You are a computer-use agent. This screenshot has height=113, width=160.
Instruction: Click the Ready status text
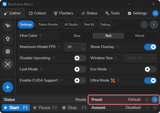click(x=81, y=100)
